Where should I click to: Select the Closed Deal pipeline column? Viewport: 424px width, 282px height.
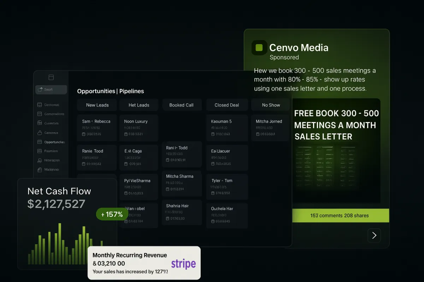pos(227,105)
